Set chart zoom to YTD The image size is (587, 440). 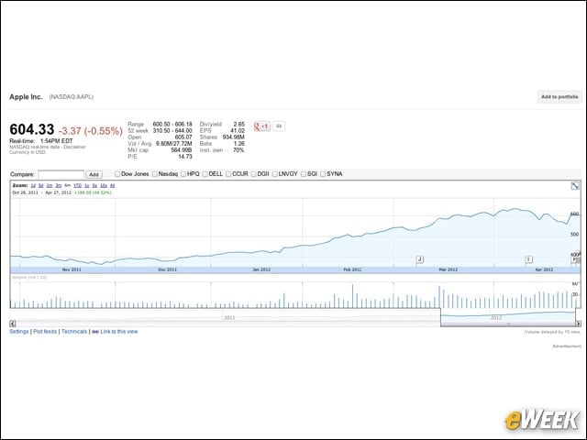click(77, 185)
